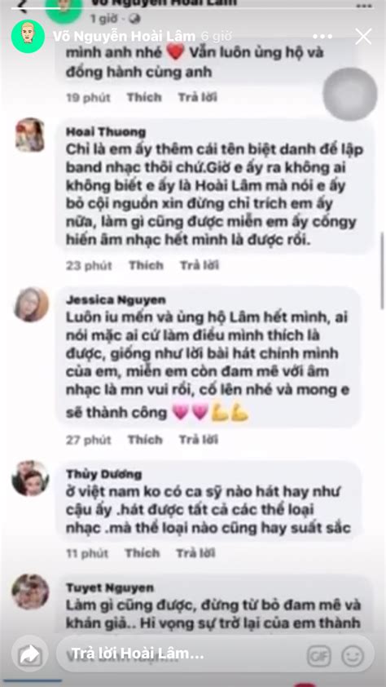Like Hoai Thuong's comment with Thích
This screenshot has height=687, width=386.
[x=146, y=265]
